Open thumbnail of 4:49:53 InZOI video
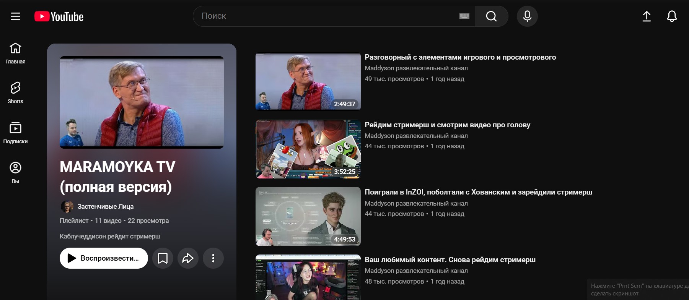 308,216
